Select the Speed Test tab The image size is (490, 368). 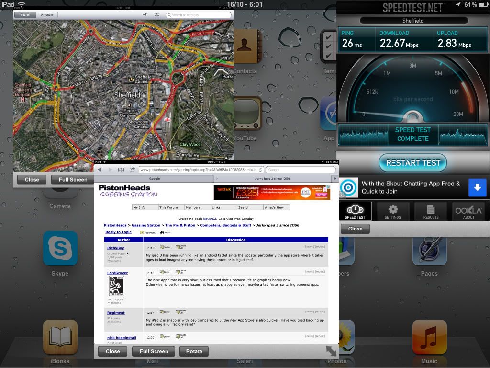[355, 211]
